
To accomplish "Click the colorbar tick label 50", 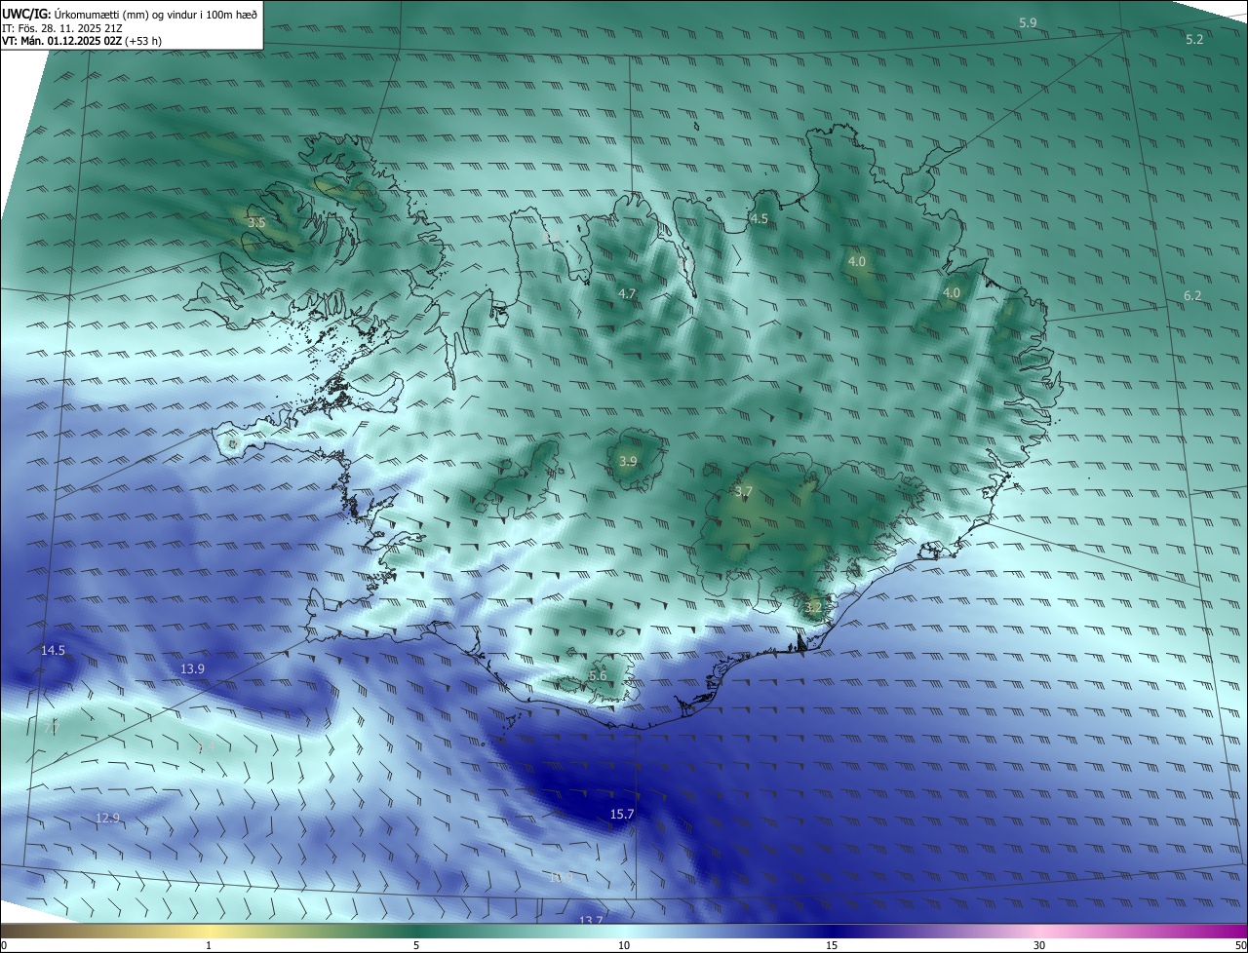I will (1240, 945).
